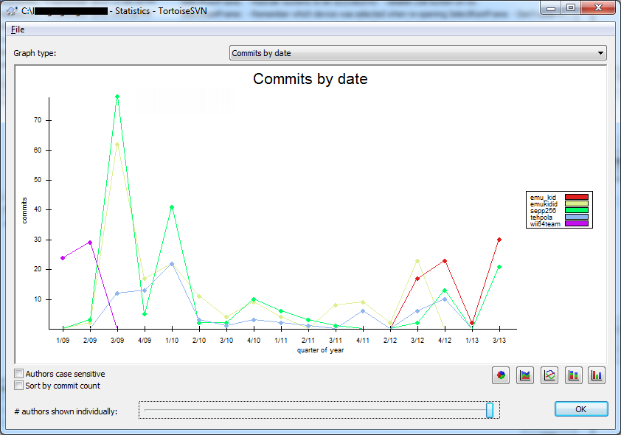
Task: Click the green sepp256 legend swatch
Action: [576, 211]
